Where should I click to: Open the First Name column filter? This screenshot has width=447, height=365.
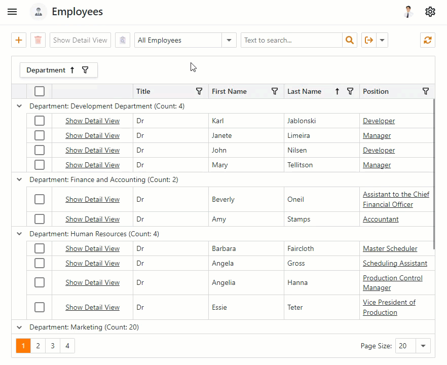[x=275, y=91]
